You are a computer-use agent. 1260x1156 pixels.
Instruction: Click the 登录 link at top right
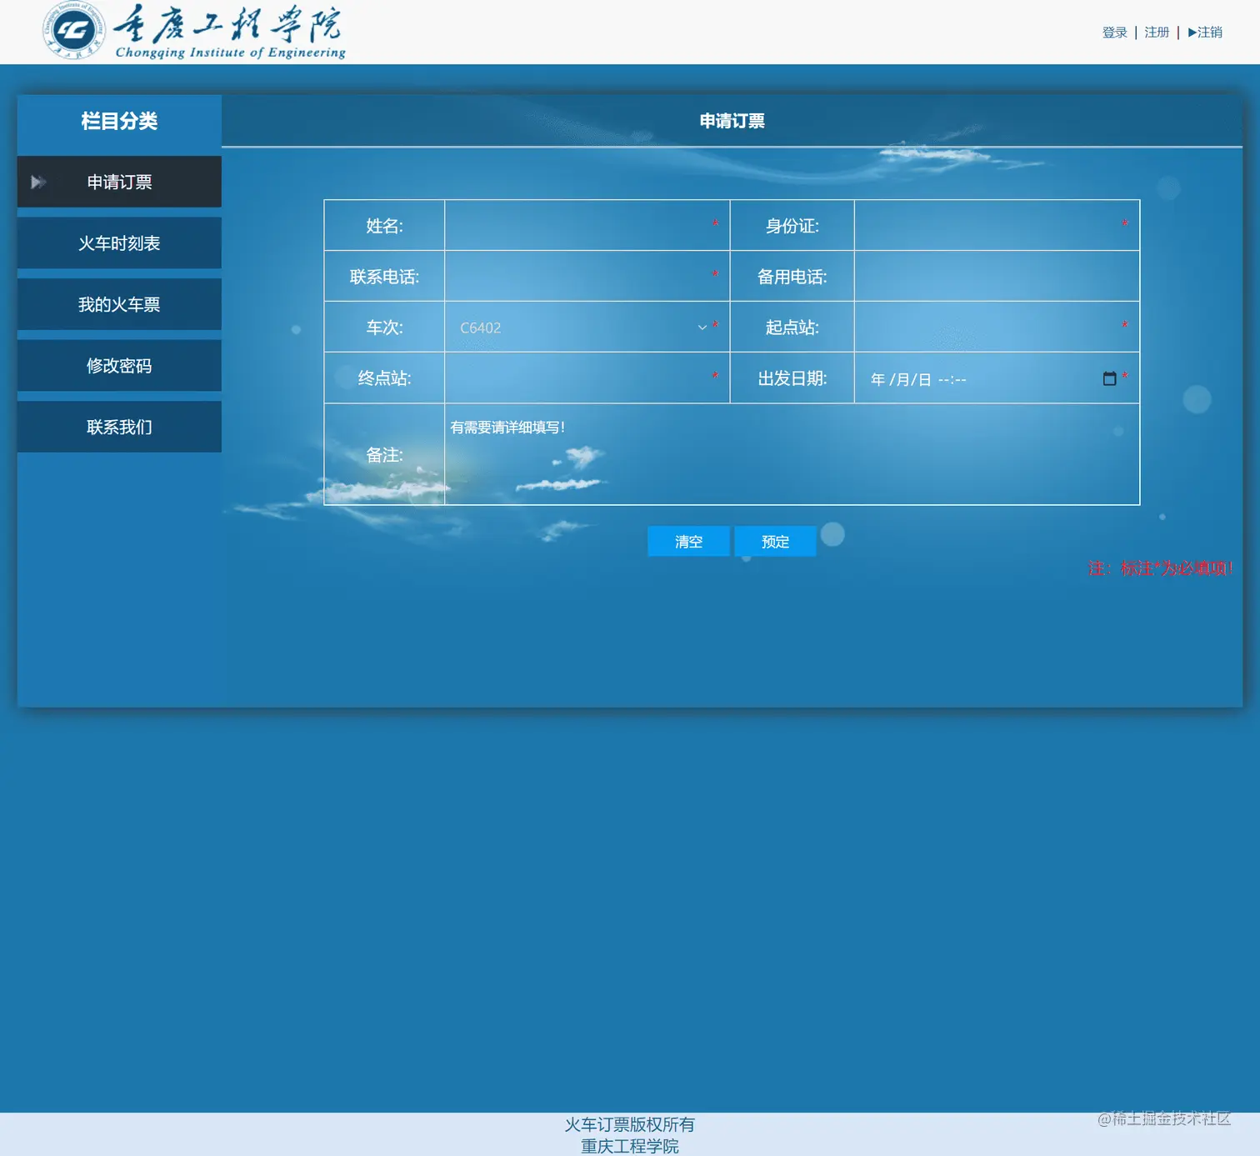tap(1114, 33)
